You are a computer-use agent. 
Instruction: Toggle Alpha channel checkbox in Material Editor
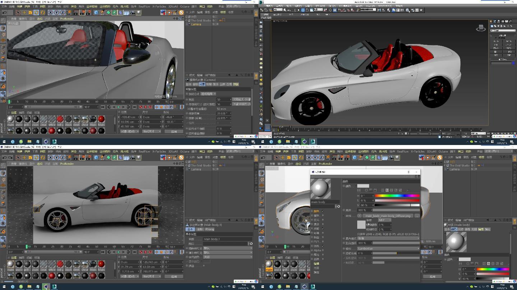[323, 250]
